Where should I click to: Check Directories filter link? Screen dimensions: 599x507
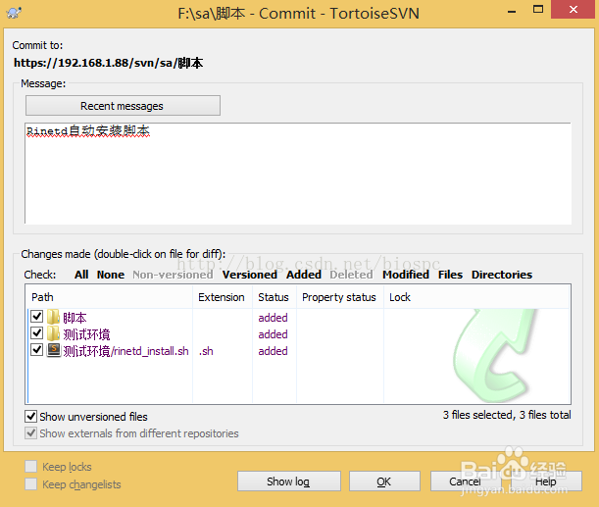(x=502, y=275)
